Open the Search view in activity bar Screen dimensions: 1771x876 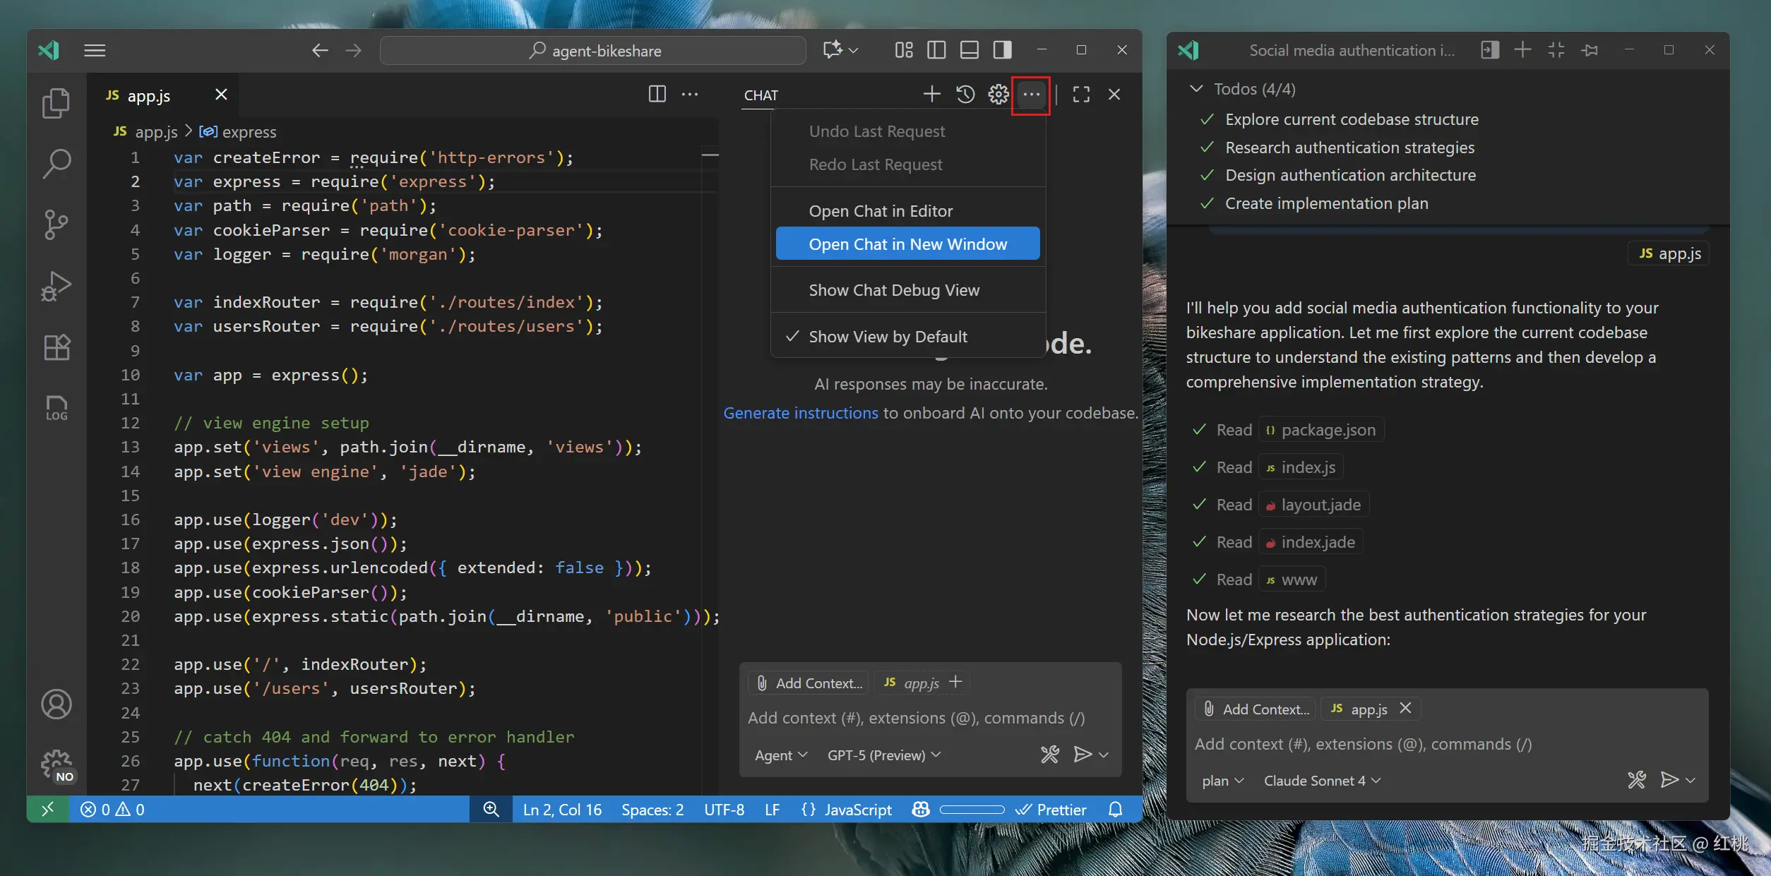pos(56,164)
